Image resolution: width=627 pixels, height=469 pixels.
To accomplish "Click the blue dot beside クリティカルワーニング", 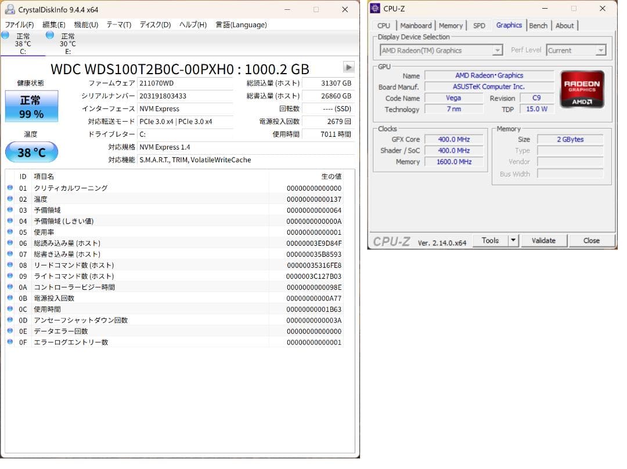I will click(x=10, y=188).
